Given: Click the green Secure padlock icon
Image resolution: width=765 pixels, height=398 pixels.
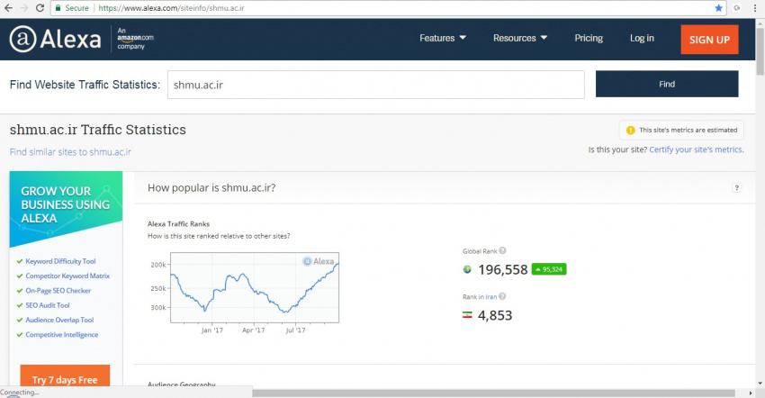Looking at the screenshot, I should [x=58, y=8].
